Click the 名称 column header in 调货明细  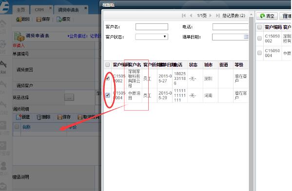click(26, 127)
